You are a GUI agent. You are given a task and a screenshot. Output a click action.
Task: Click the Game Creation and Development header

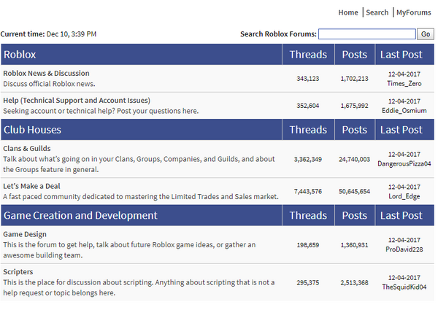(80, 216)
